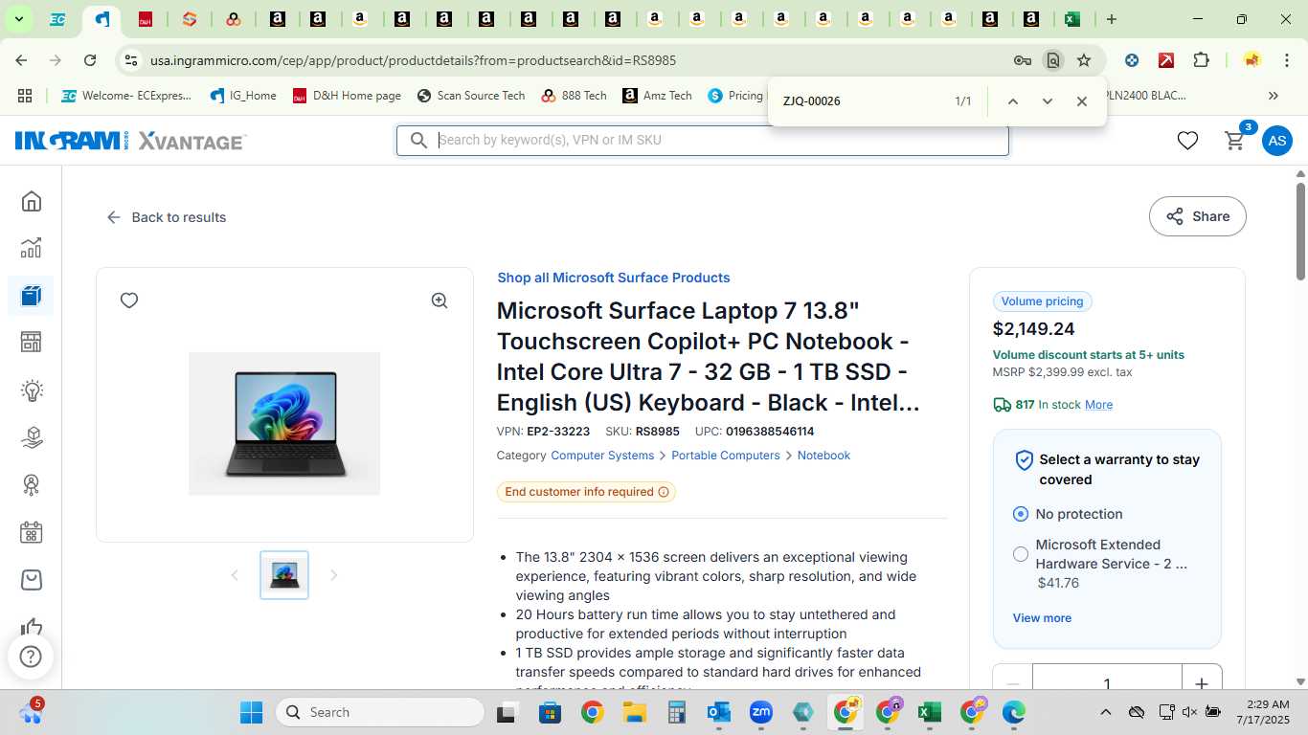Open the storefront icon in the sidebar
Viewport: 1308px width, 735px height.
32,342
